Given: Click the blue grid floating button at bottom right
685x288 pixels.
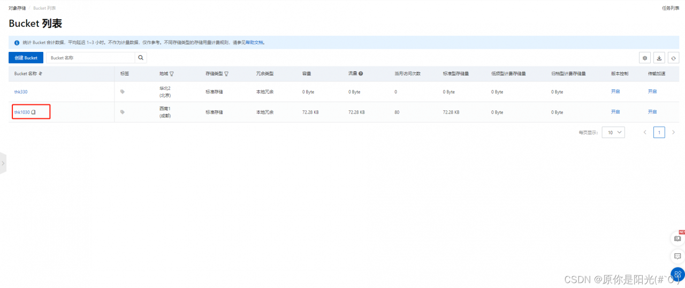Looking at the screenshot, I should [678, 274].
